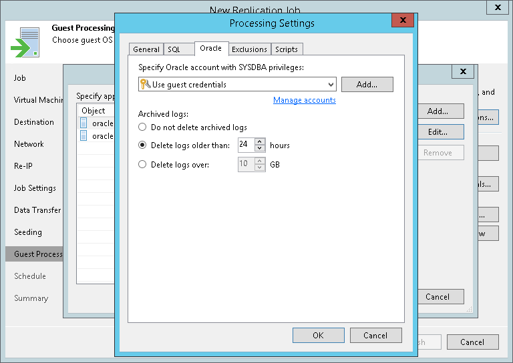This screenshot has height=363, width=513.
Task: Click the GB value field showing 10
Action: (246, 164)
